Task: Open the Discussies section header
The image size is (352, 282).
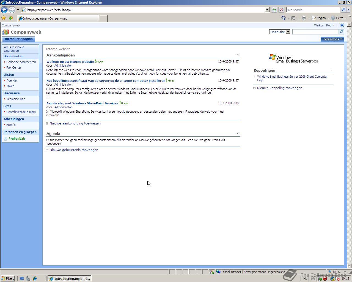Action: pos(12,93)
